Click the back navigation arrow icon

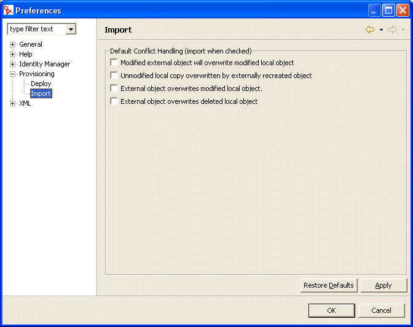point(369,30)
